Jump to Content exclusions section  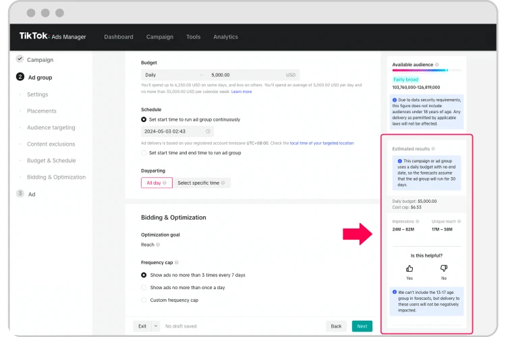pos(51,144)
